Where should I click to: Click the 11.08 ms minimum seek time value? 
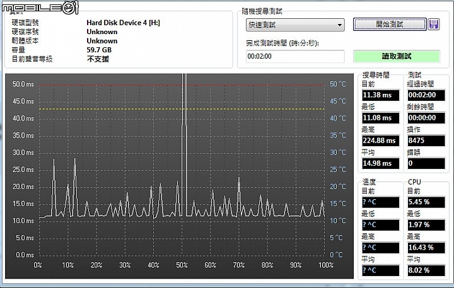click(380, 118)
